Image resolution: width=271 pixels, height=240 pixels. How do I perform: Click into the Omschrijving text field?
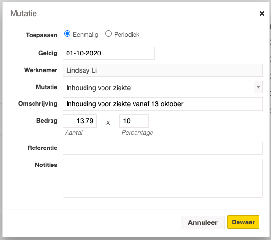coord(163,104)
